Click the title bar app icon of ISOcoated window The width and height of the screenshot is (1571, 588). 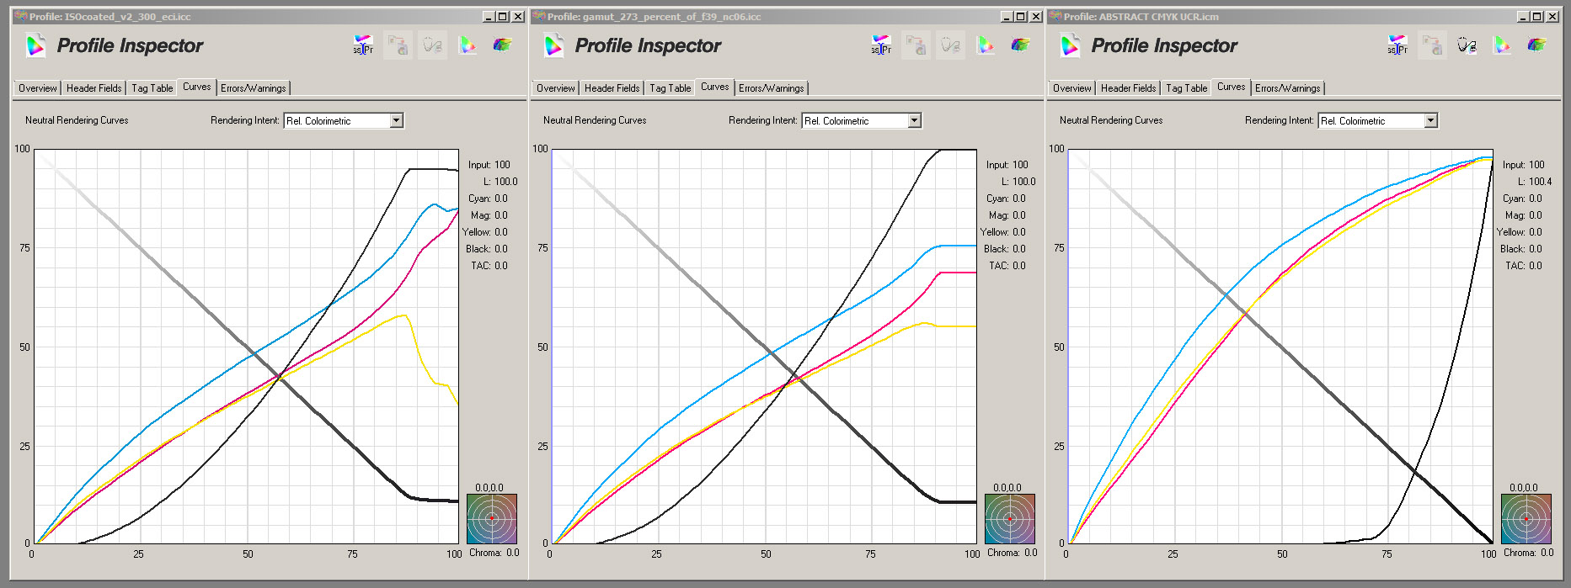(21, 16)
